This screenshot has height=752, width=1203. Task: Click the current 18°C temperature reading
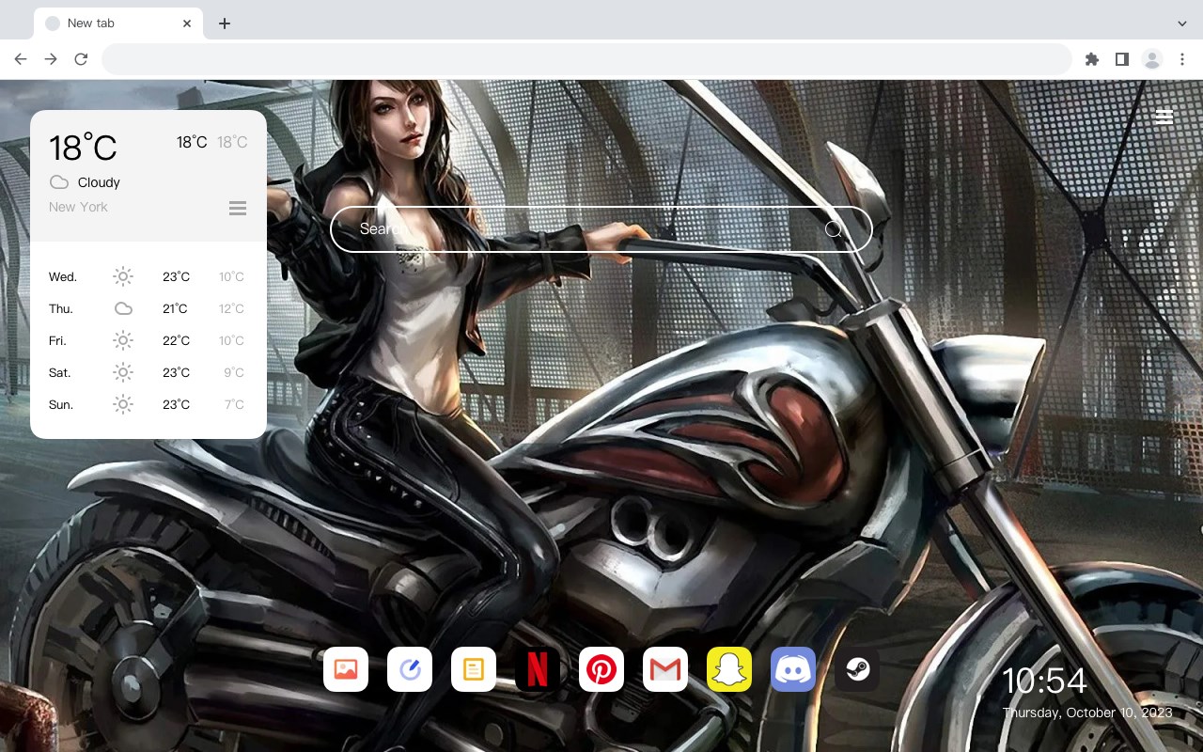(x=83, y=148)
